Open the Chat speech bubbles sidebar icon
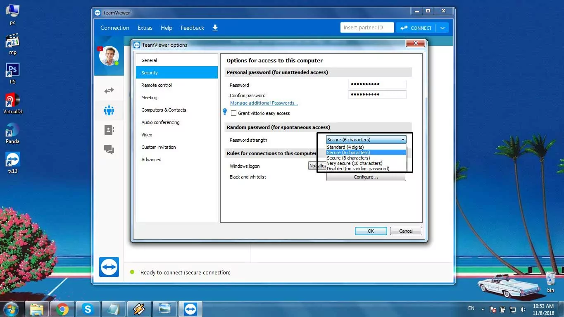 pyautogui.click(x=109, y=150)
